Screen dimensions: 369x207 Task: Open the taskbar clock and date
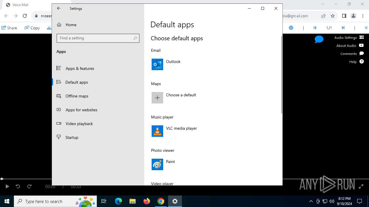(344, 201)
